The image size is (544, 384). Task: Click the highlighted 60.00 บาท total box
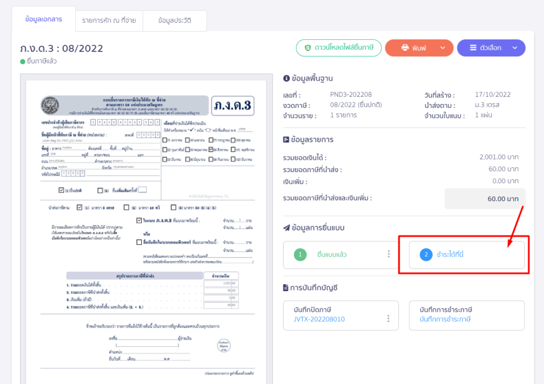click(485, 199)
